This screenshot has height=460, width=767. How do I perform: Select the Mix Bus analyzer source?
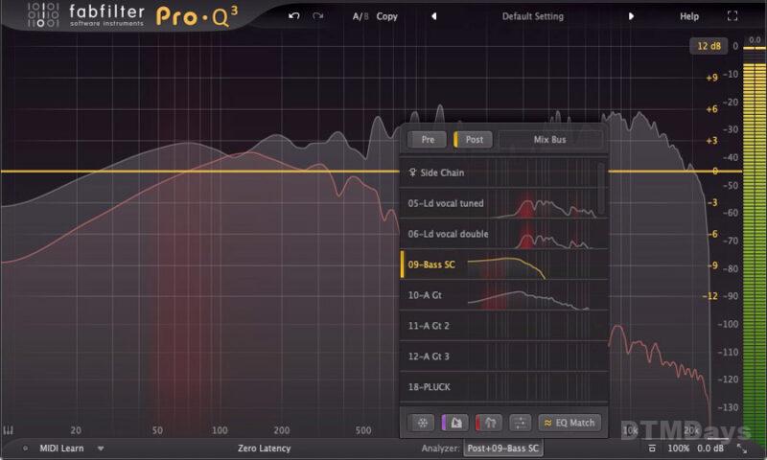(x=549, y=140)
